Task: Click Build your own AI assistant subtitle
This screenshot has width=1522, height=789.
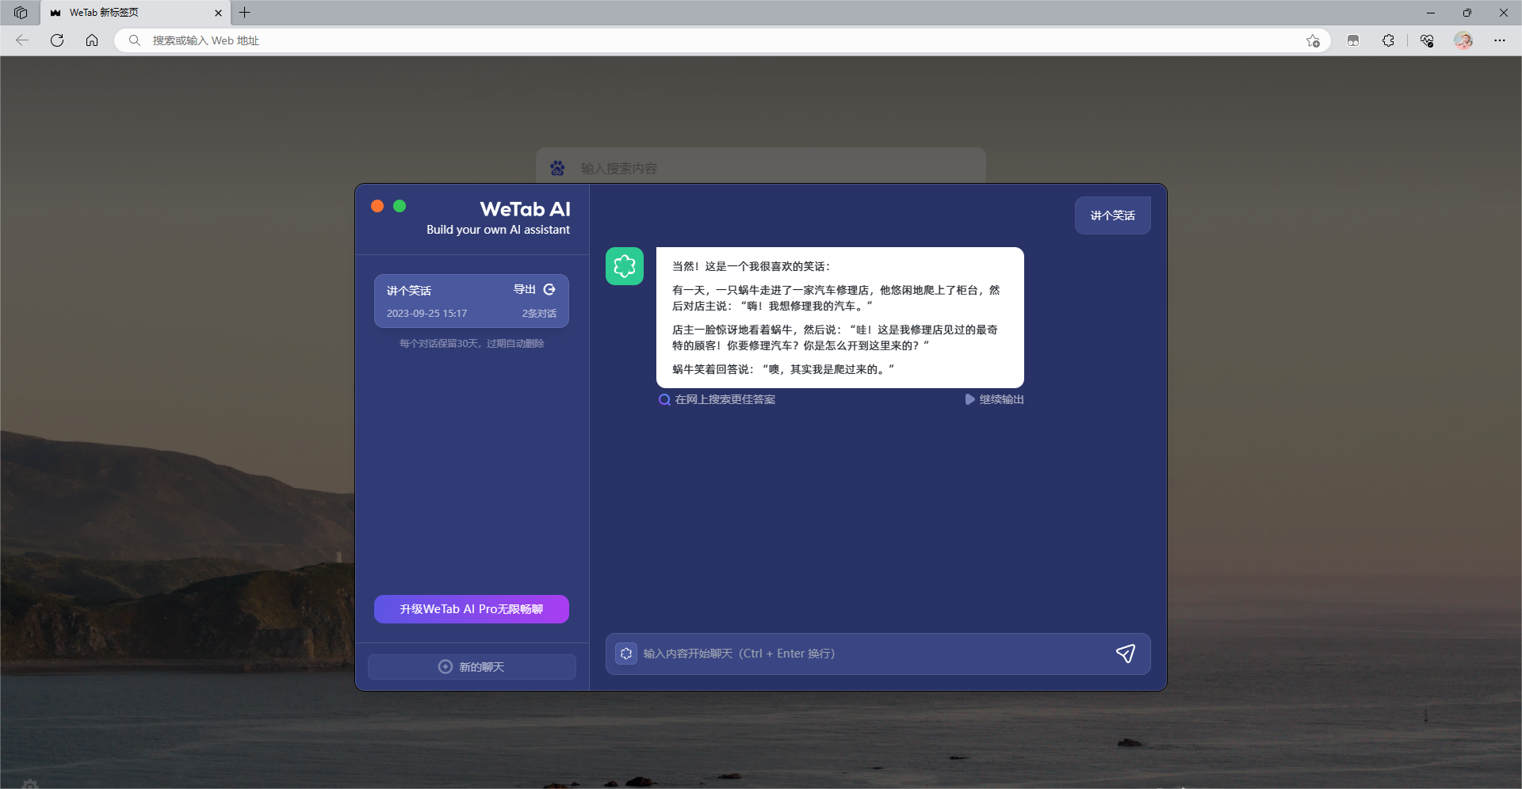Action: [x=498, y=230]
